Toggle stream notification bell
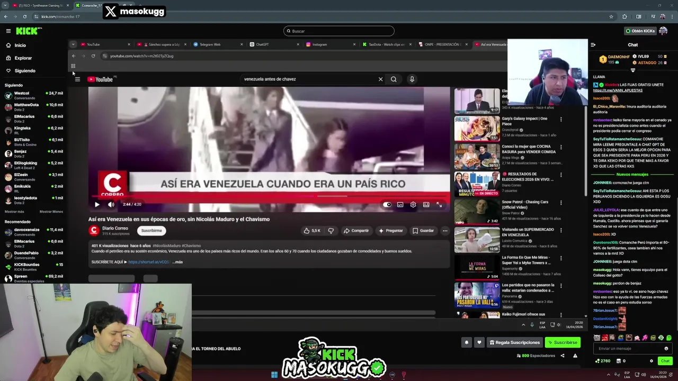This screenshot has height=381, width=678. (x=467, y=342)
